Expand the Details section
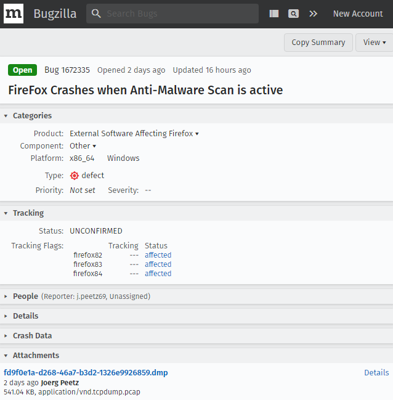Screen dimensions: 393x400 click(25, 316)
